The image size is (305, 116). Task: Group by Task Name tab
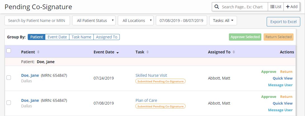click(x=81, y=37)
